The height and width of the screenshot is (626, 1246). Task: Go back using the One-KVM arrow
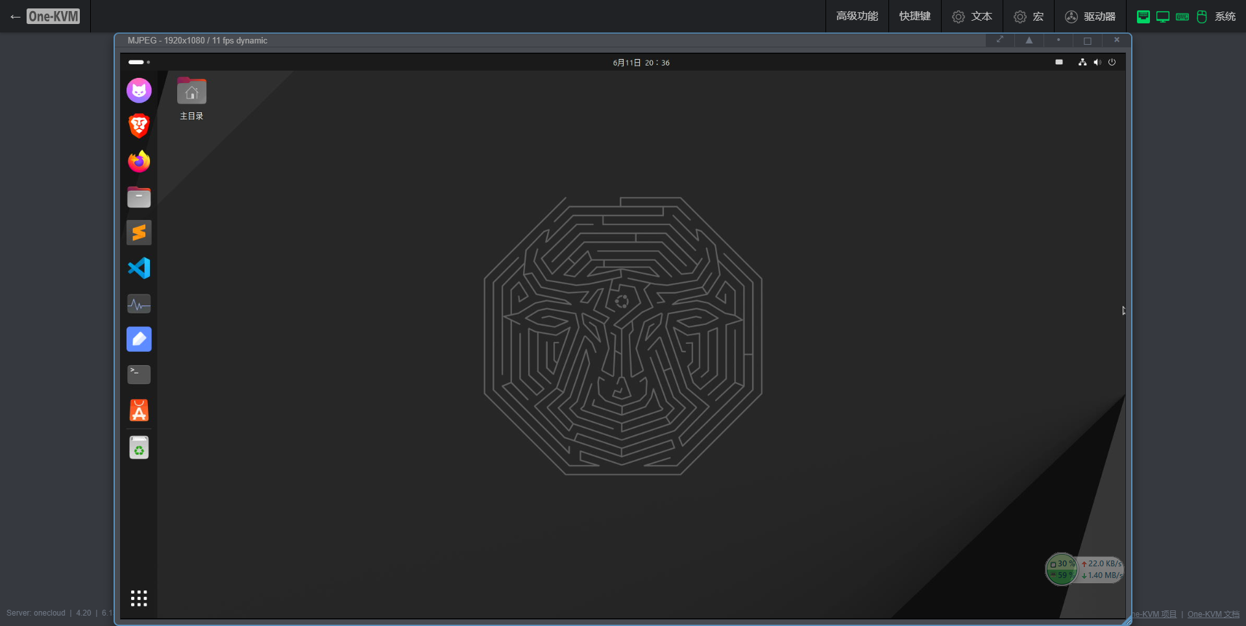(16, 17)
